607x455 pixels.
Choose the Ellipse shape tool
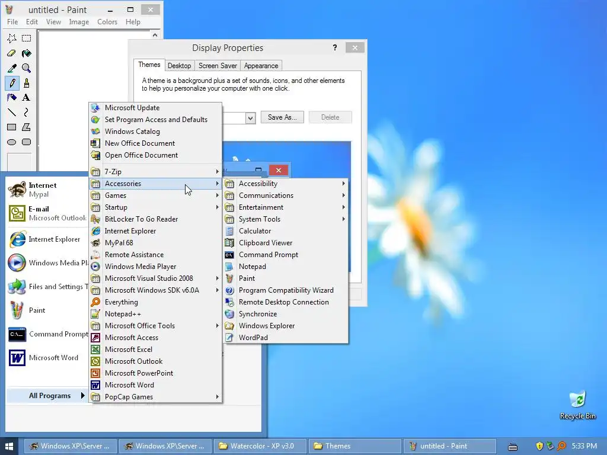(12, 142)
